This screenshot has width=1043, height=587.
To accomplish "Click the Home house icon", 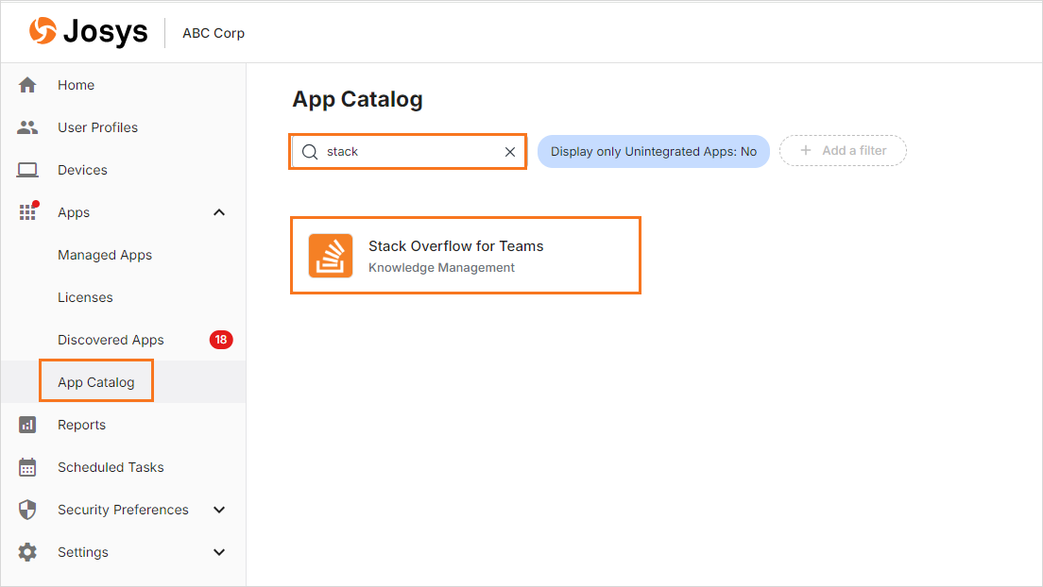I will [27, 85].
